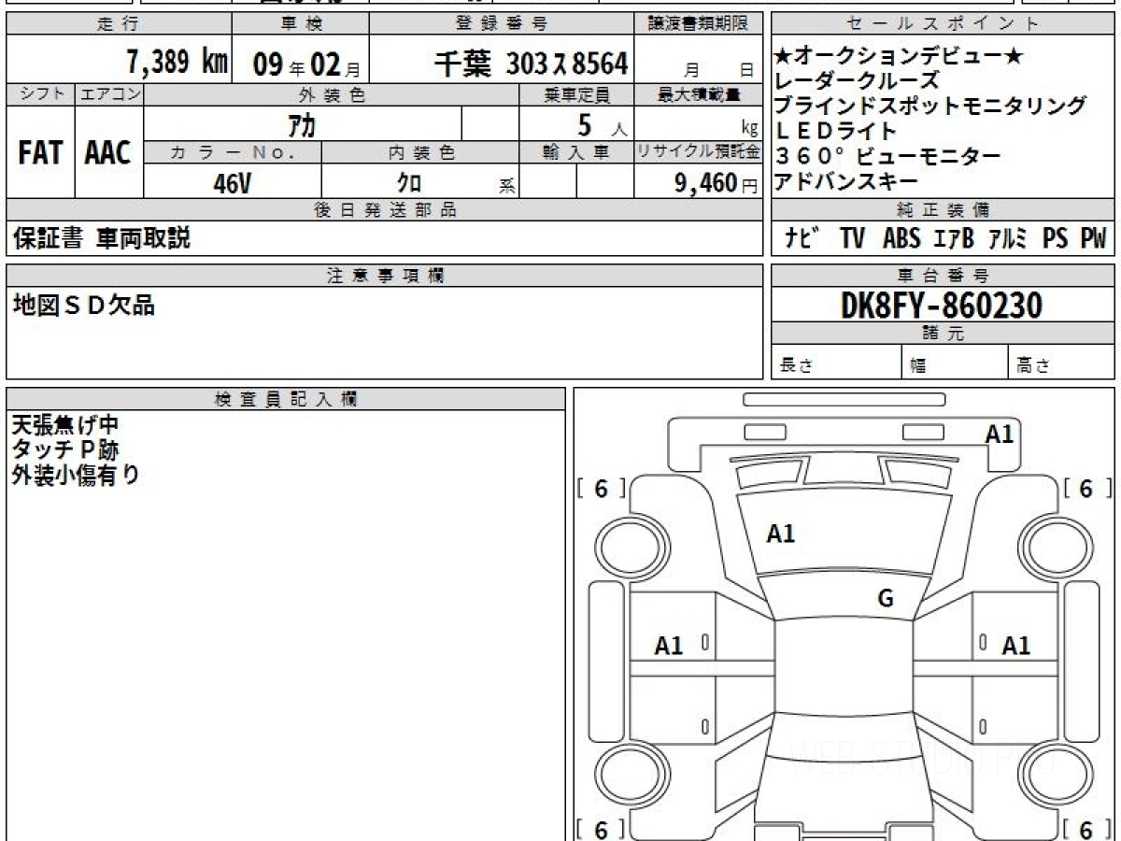Select exterior color value アカ

303,124
